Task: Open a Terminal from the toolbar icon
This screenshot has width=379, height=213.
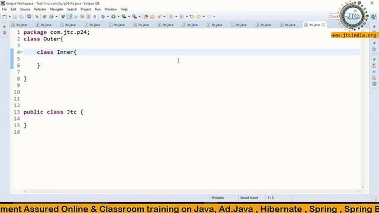Action: (29, 17)
